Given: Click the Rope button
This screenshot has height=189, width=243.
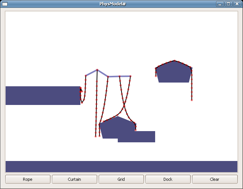Looking at the screenshot, I should coord(28,179).
